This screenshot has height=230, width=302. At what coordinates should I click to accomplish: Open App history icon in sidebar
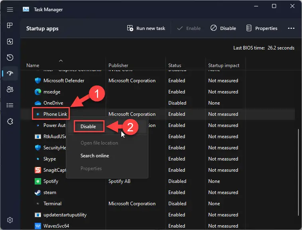click(10, 57)
